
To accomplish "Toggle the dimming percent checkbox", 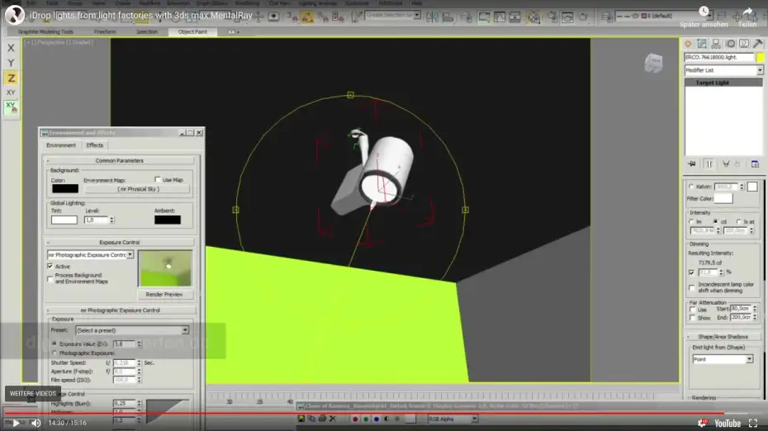I will pyautogui.click(x=691, y=272).
